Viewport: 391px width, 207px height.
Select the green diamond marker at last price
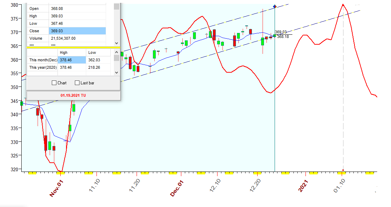pos(274,36)
